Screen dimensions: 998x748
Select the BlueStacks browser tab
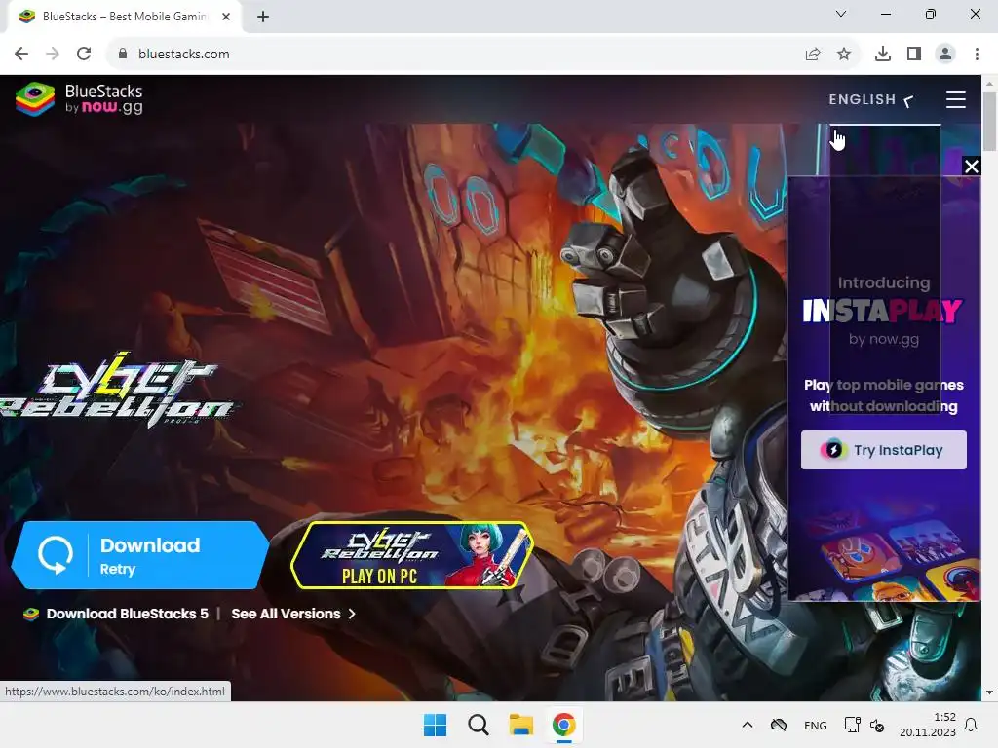(x=124, y=17)
